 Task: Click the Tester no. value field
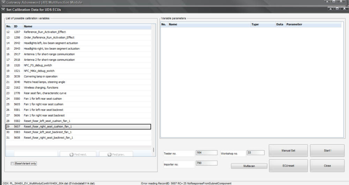coord(206,153)
